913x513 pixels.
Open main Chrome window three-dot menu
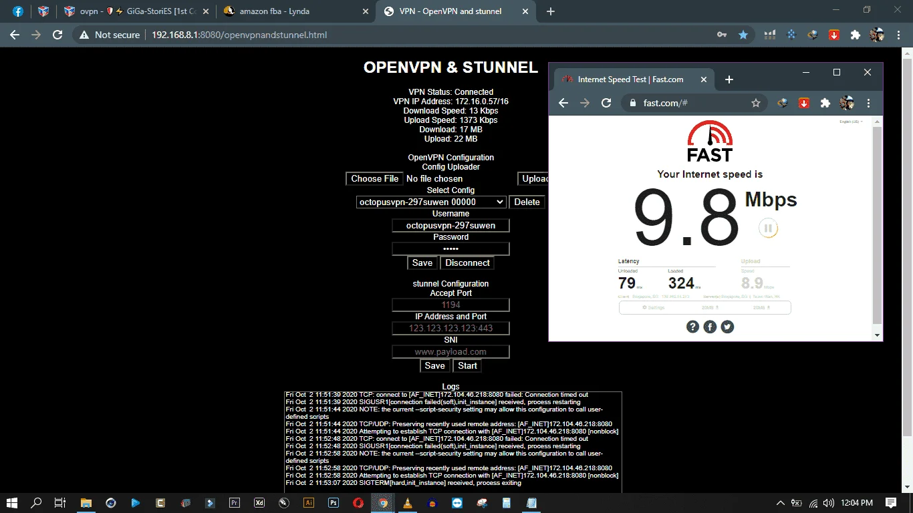[x=898, y=35]
